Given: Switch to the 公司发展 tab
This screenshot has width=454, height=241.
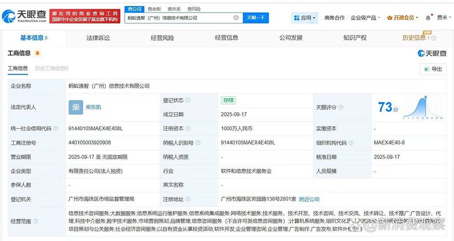Looking at the screenshot, I should [291, 38].
